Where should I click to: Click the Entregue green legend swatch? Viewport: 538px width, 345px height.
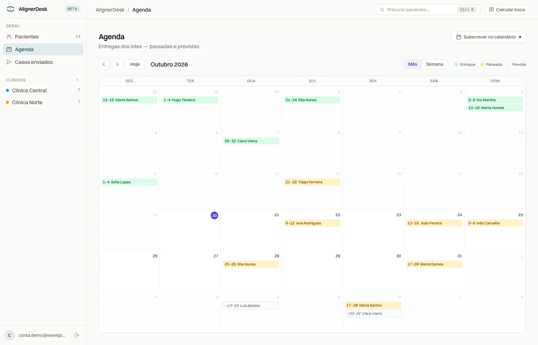(x=456, y=64)
